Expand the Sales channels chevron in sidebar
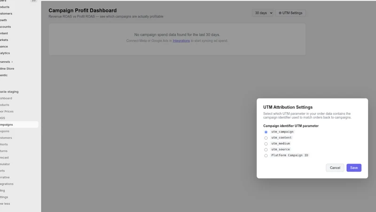 12,62
